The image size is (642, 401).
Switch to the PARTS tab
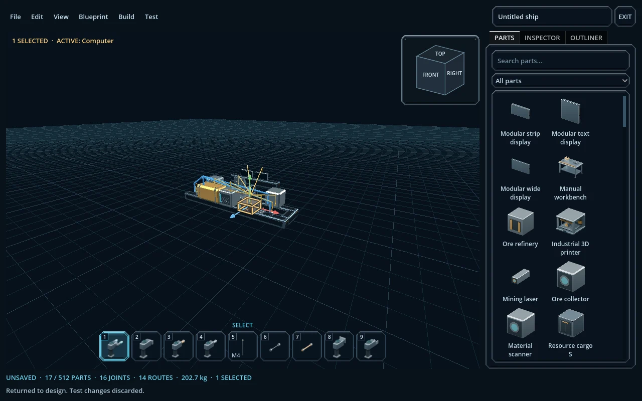[x=504, y=38]
